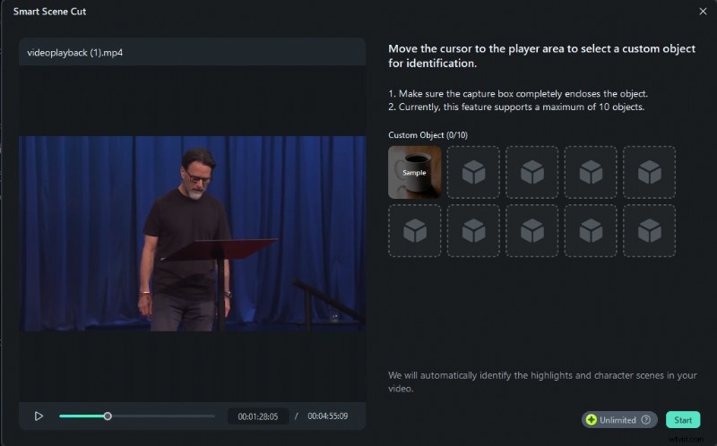The height and width of the screenshot is (446, 717).
Task: Click the third custom object slot in top row
Action: click(531, 172)
